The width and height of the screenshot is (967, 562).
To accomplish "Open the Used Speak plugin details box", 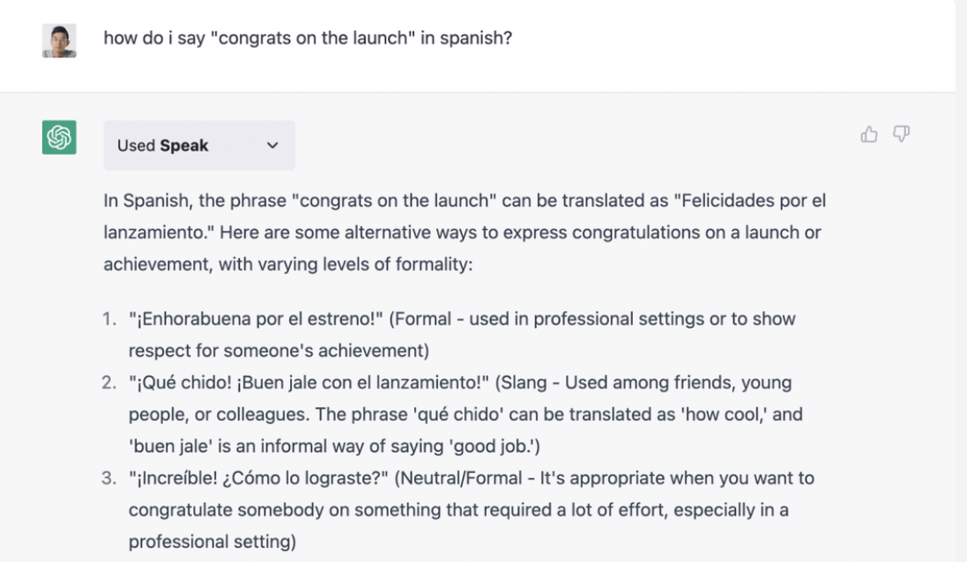I will pos(199,145).
